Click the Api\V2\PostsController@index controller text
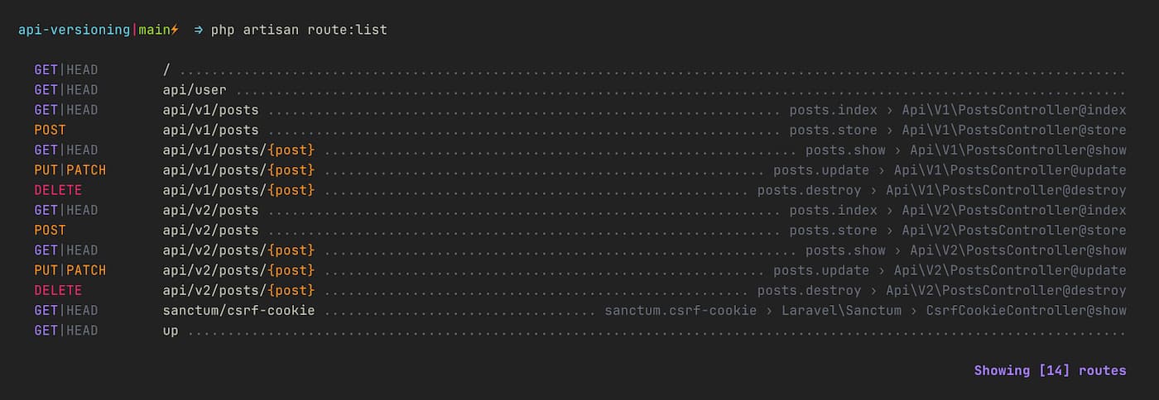 [1013, 210]
